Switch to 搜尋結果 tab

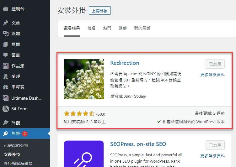point(72,28)
